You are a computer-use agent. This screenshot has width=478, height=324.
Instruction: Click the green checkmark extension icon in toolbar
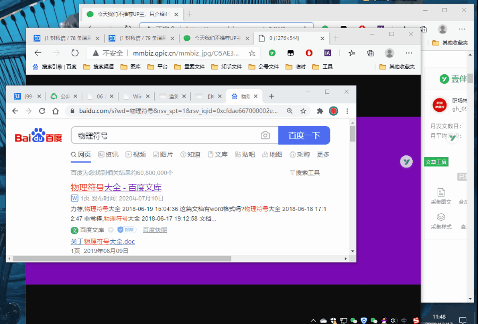271,53
